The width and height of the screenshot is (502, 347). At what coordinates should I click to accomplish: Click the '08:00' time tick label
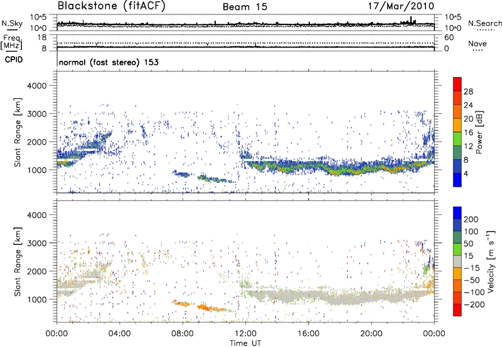[183, 334]
